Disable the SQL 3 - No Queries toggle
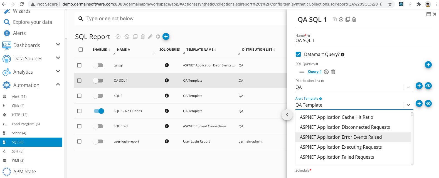Image resolution: width=439 pixels, height=178 pixels. 99,111
